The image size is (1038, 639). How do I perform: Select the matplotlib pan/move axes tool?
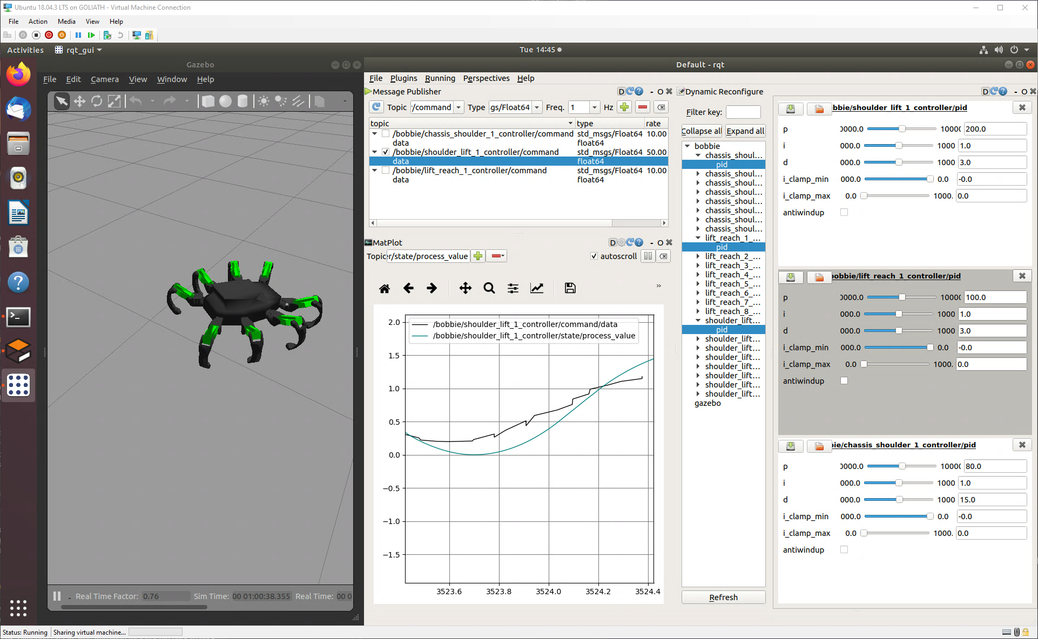(x=465, y=288)
